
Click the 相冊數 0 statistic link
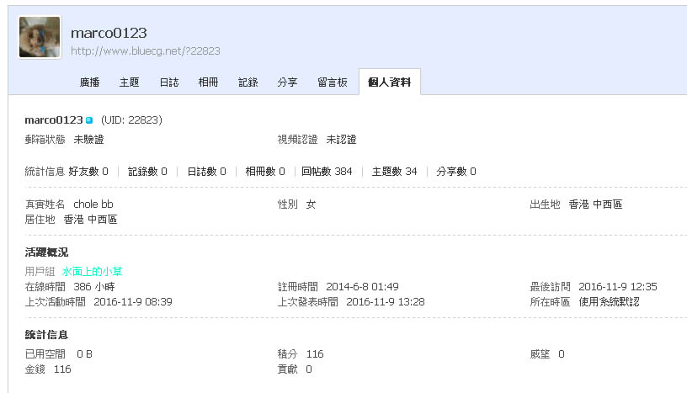pyautogui.click(x=265, y=172)
